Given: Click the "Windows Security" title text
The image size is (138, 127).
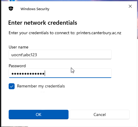Looking at the screenshot, I should pyautogui.click(x=35, y=9).
